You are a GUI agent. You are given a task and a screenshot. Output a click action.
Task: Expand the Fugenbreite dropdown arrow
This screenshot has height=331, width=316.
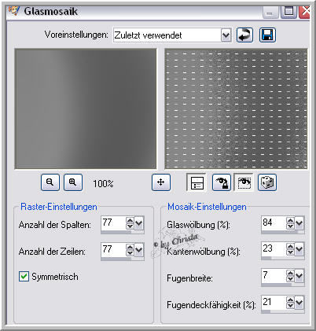point(299,276)
